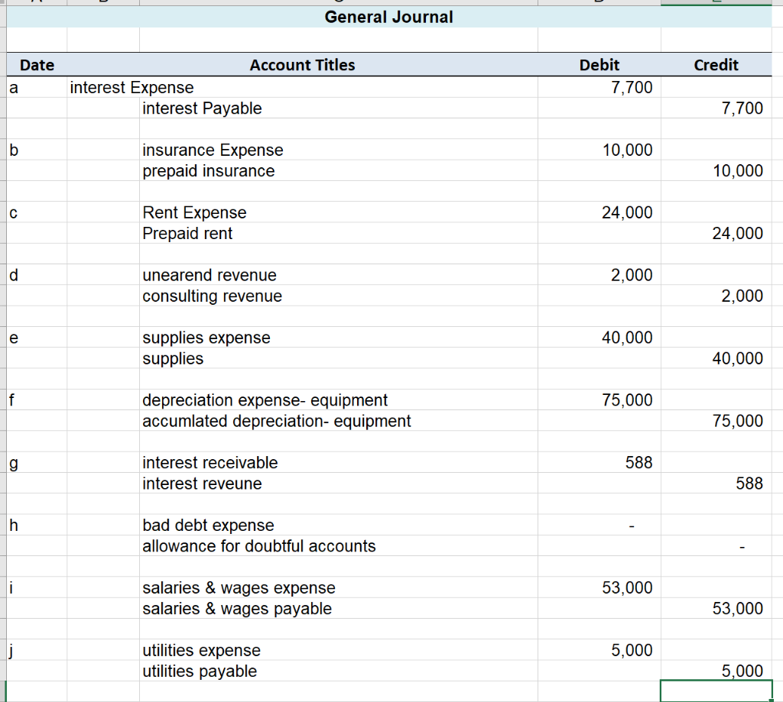Select the interest receivable cell
The image size is (783, 702).
tap(339, 462)
